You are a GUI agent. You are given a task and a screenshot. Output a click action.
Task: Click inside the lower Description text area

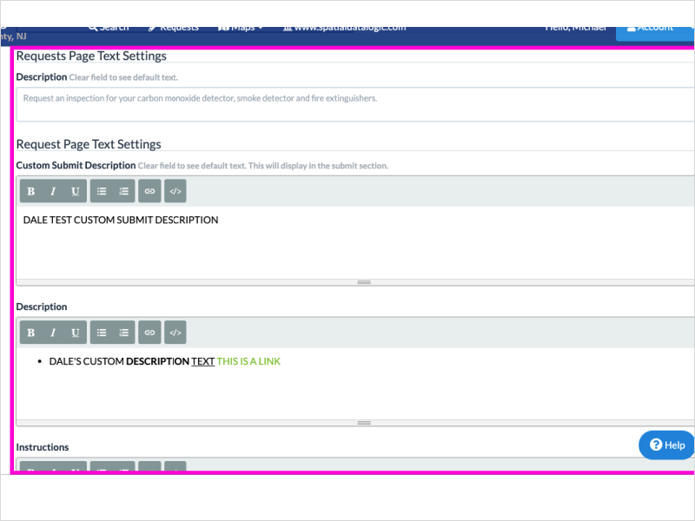355,384
